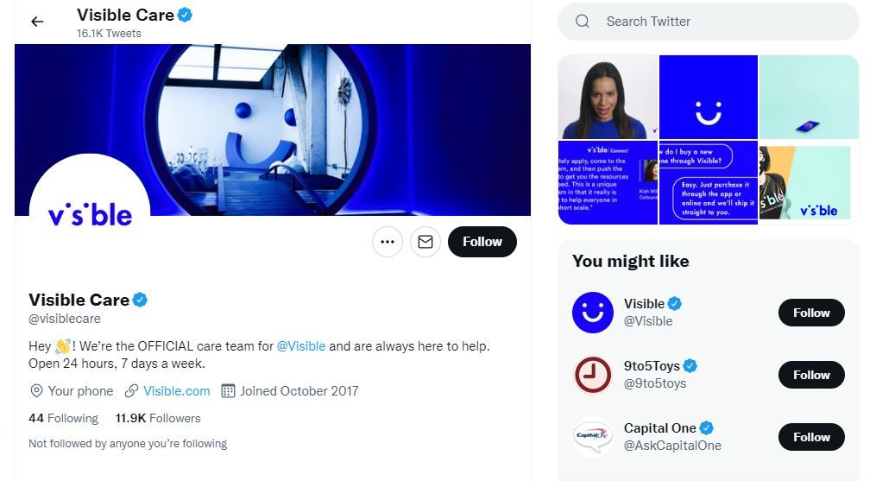Click the 9to5Toys clock avatar
The image size is (876, 481).
point(593,375)
